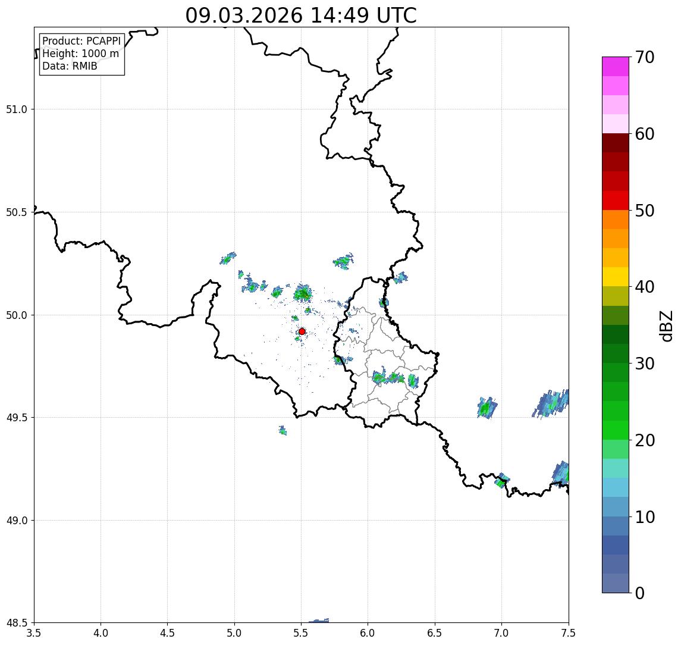The image size is (681, 645).
Task: Click latitude axis label 48.5
Action: tap(17, 623)
